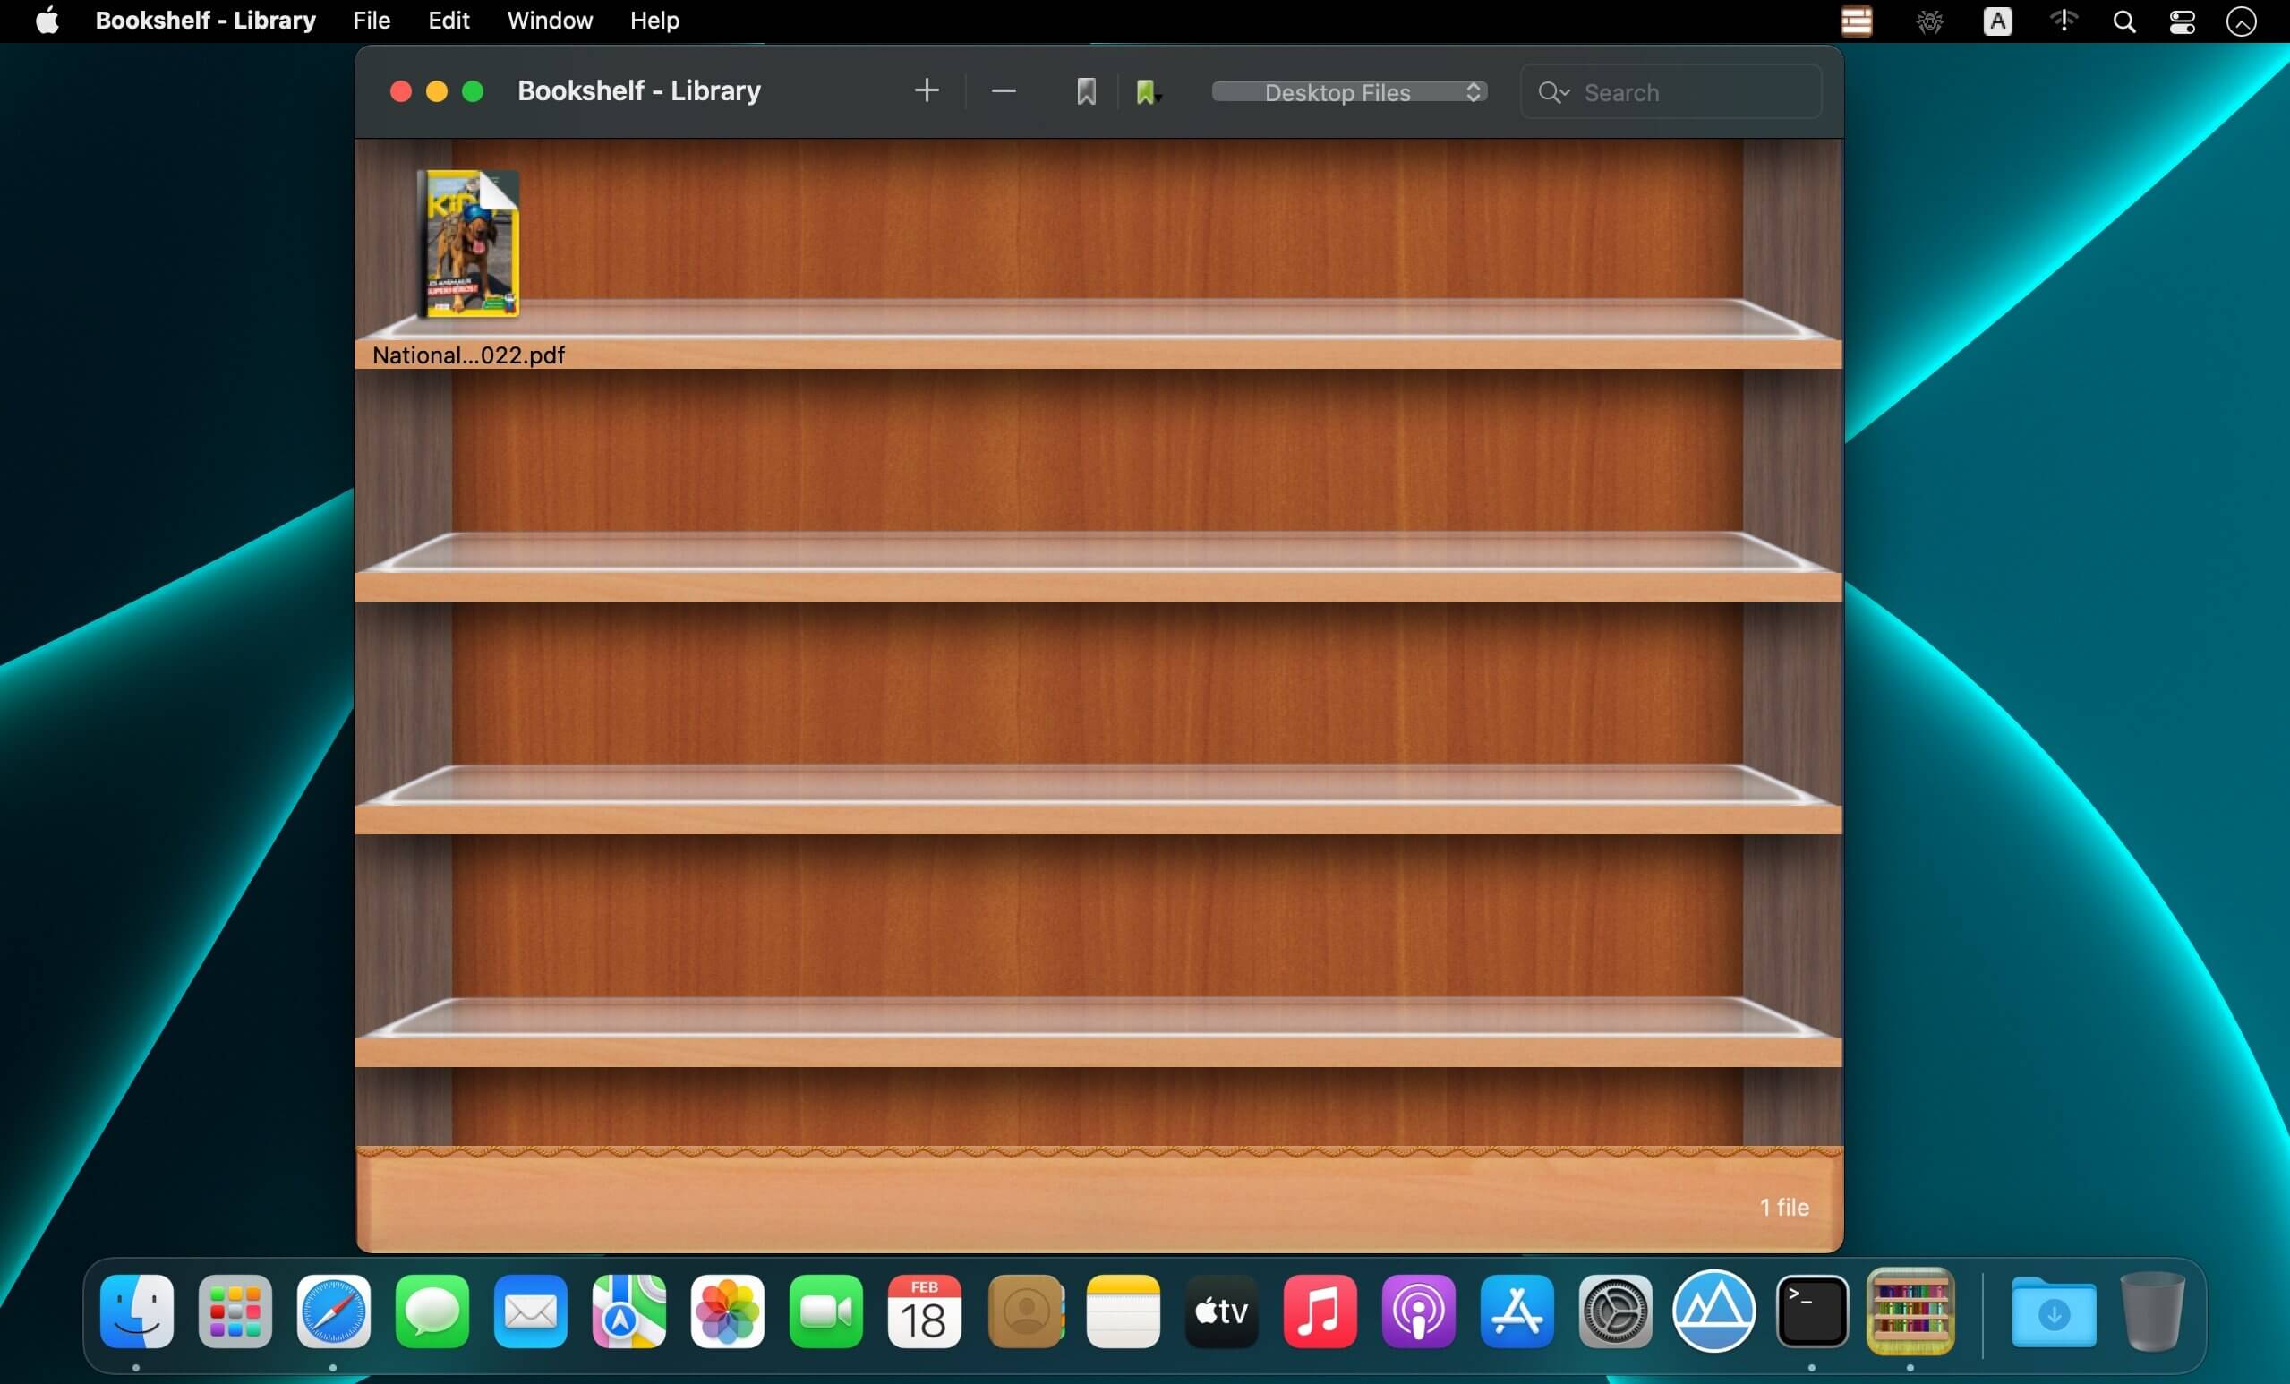Image resolution: width=2290 pixels, height=1384 pixels.
Task: Open the Window menu
Action: (x=550, y=21)
